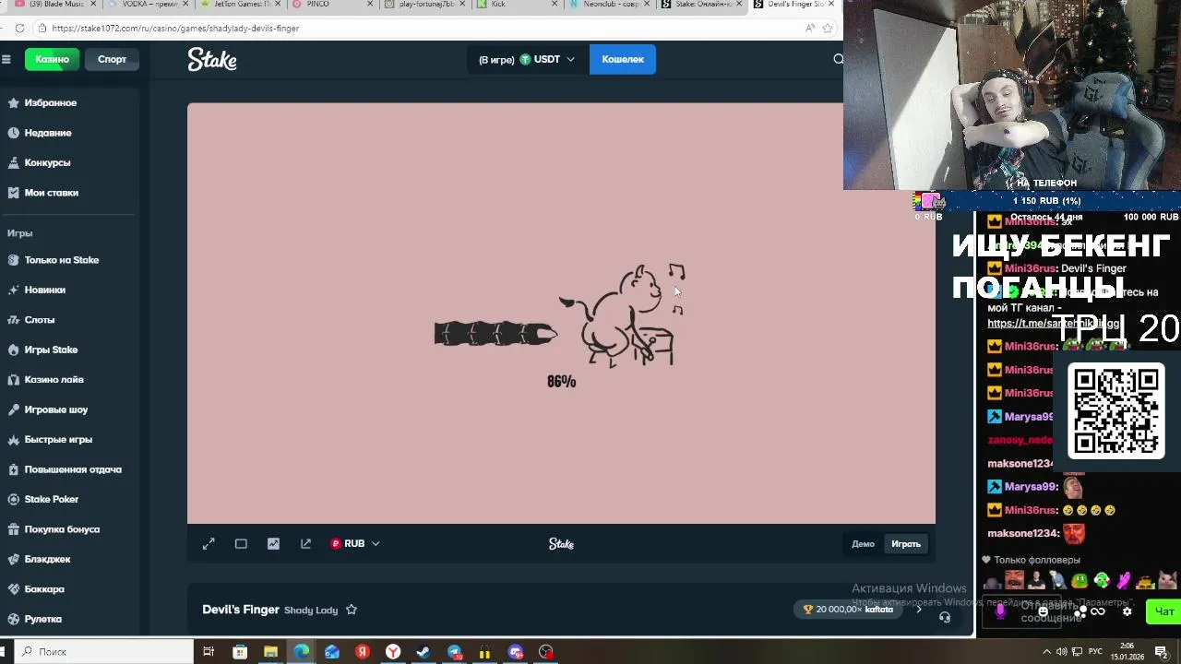The height and width of the screenshot is (664, 1181).
Task: Select the Демо mode toggle
Action: [863, 544]
